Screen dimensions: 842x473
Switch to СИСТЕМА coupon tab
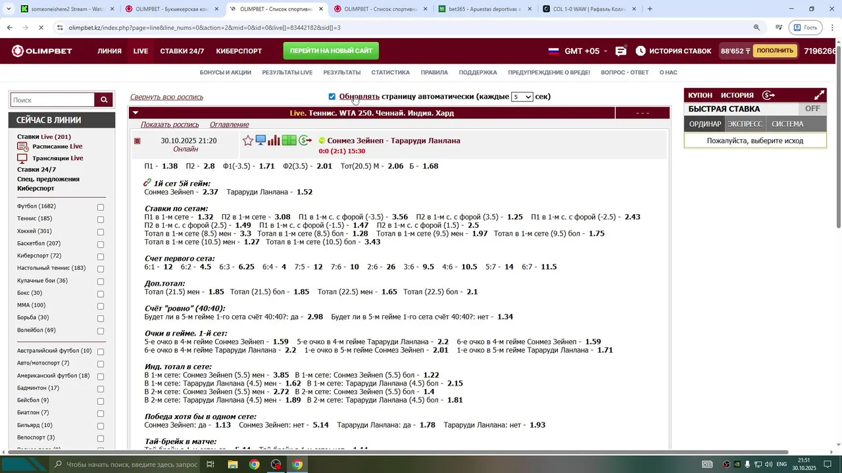coord(787,124)
